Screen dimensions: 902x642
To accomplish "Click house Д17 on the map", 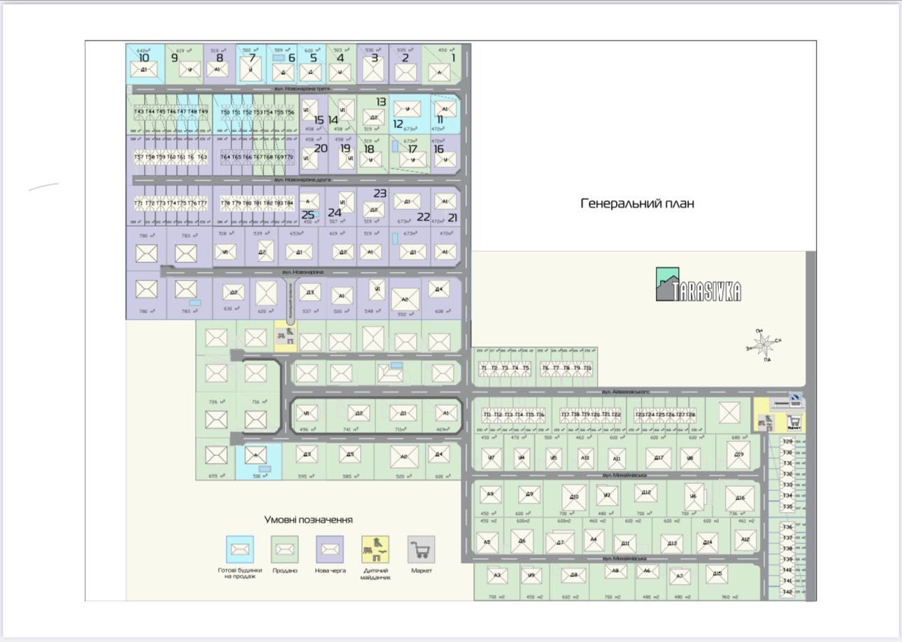I will tap(658, 458).
